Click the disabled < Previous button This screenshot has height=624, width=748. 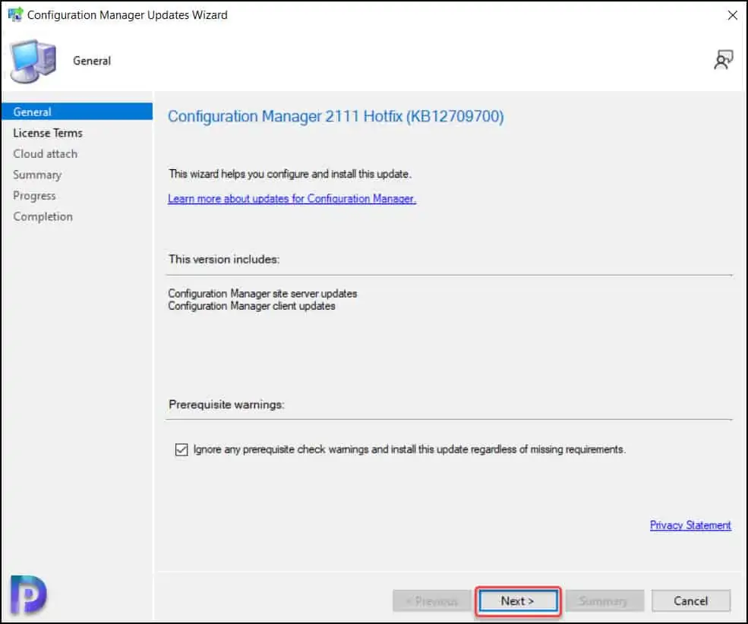pyautogui.click(x=432, y=600)
